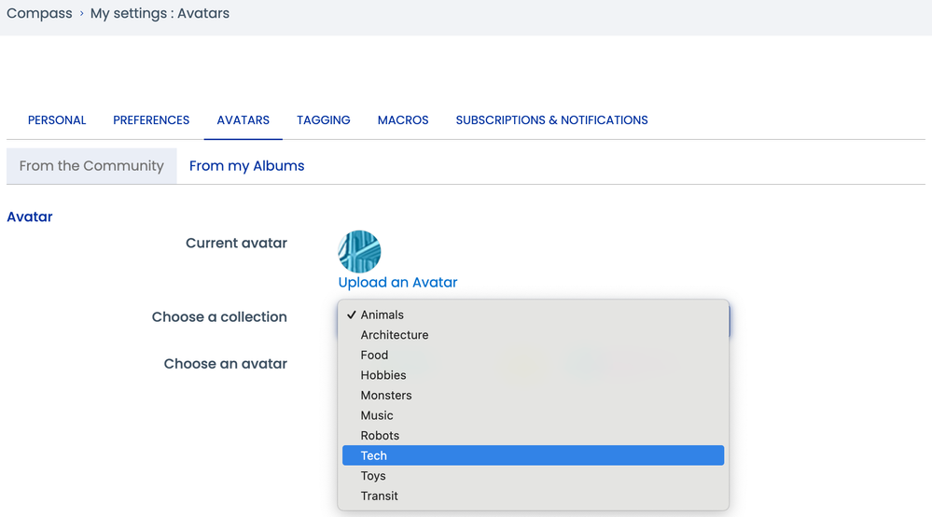Pick Music in the collection dropdown
932x517 pixels.
377,415
